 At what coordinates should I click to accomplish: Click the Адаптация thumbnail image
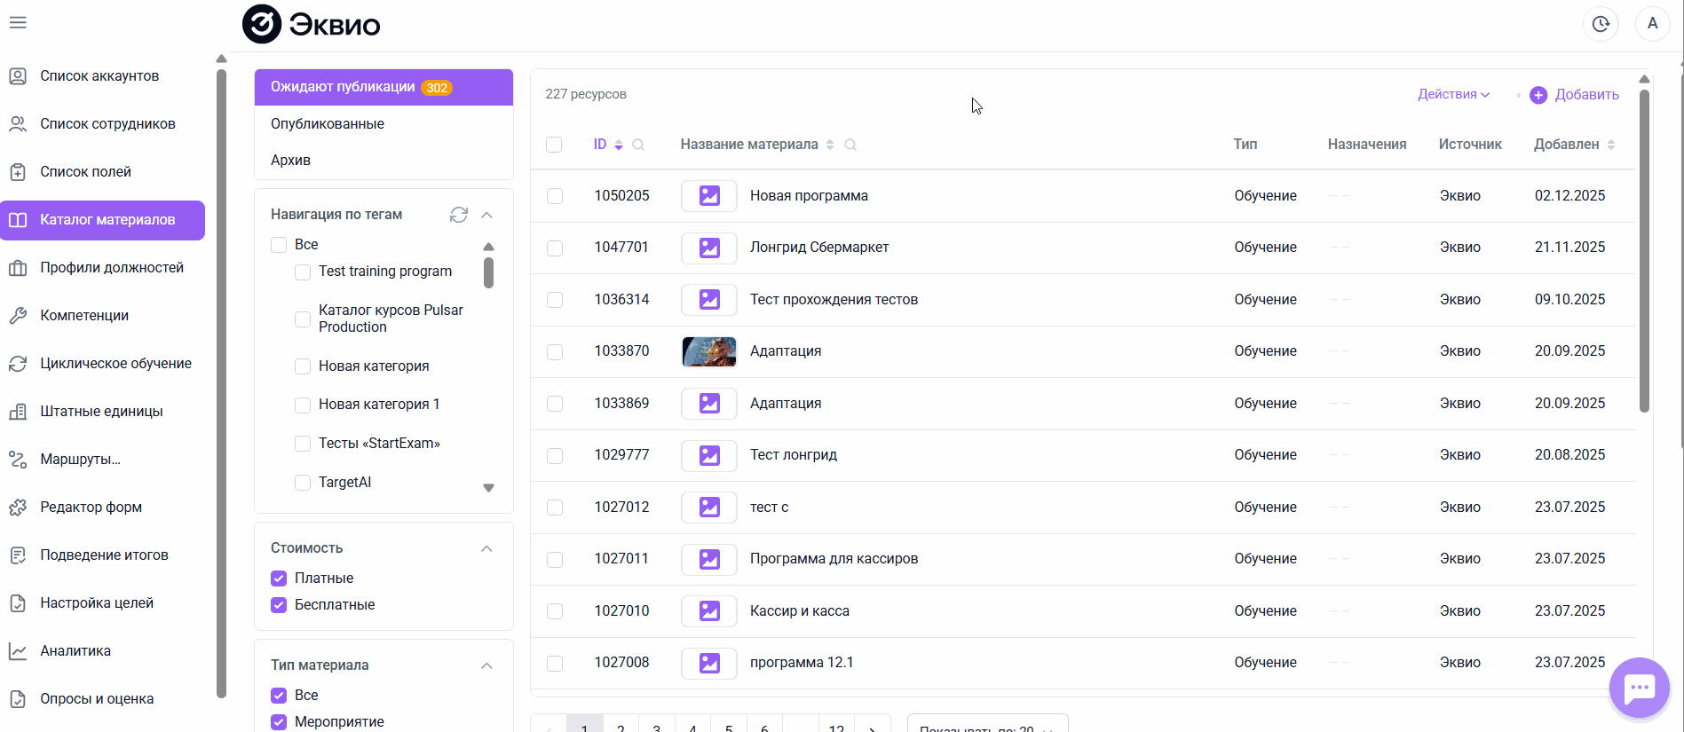pyautogui.click(x=709, y=351)
